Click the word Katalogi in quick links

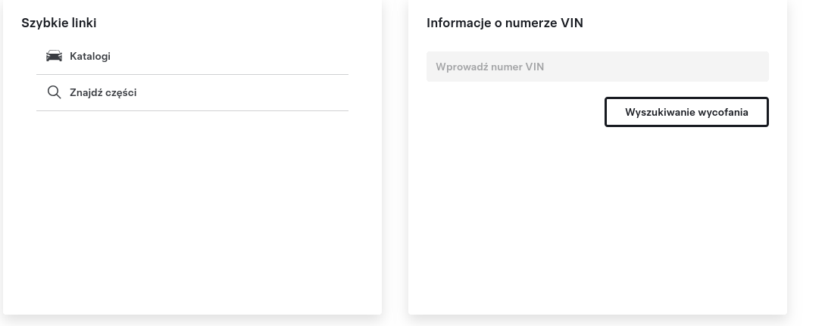(x=90, y=56)
